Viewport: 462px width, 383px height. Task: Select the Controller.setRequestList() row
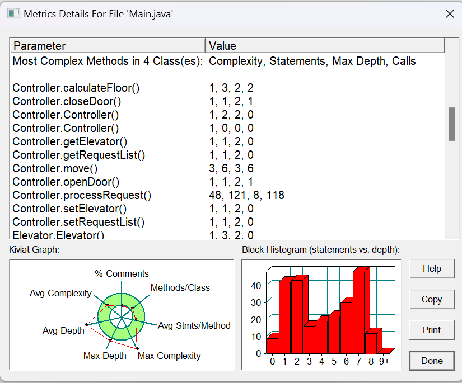227,222
